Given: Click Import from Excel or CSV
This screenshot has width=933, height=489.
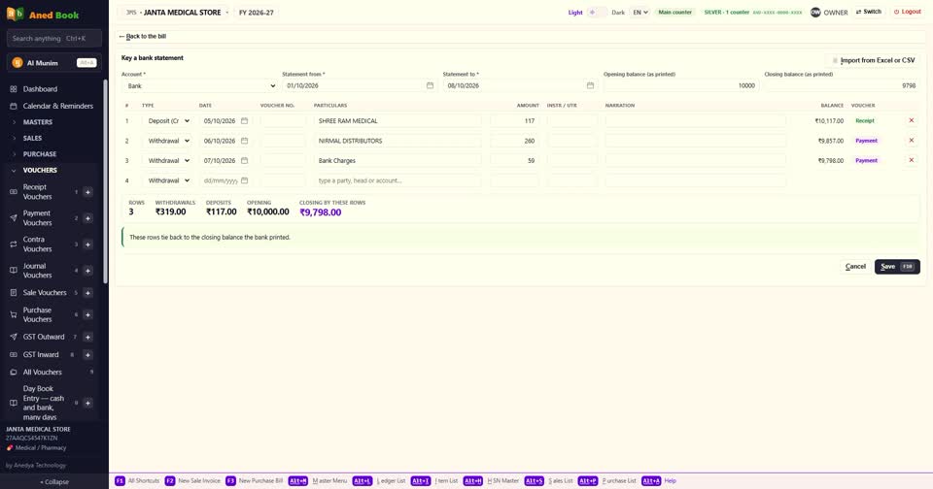Looking at the screenshot, I should point(873,60).
